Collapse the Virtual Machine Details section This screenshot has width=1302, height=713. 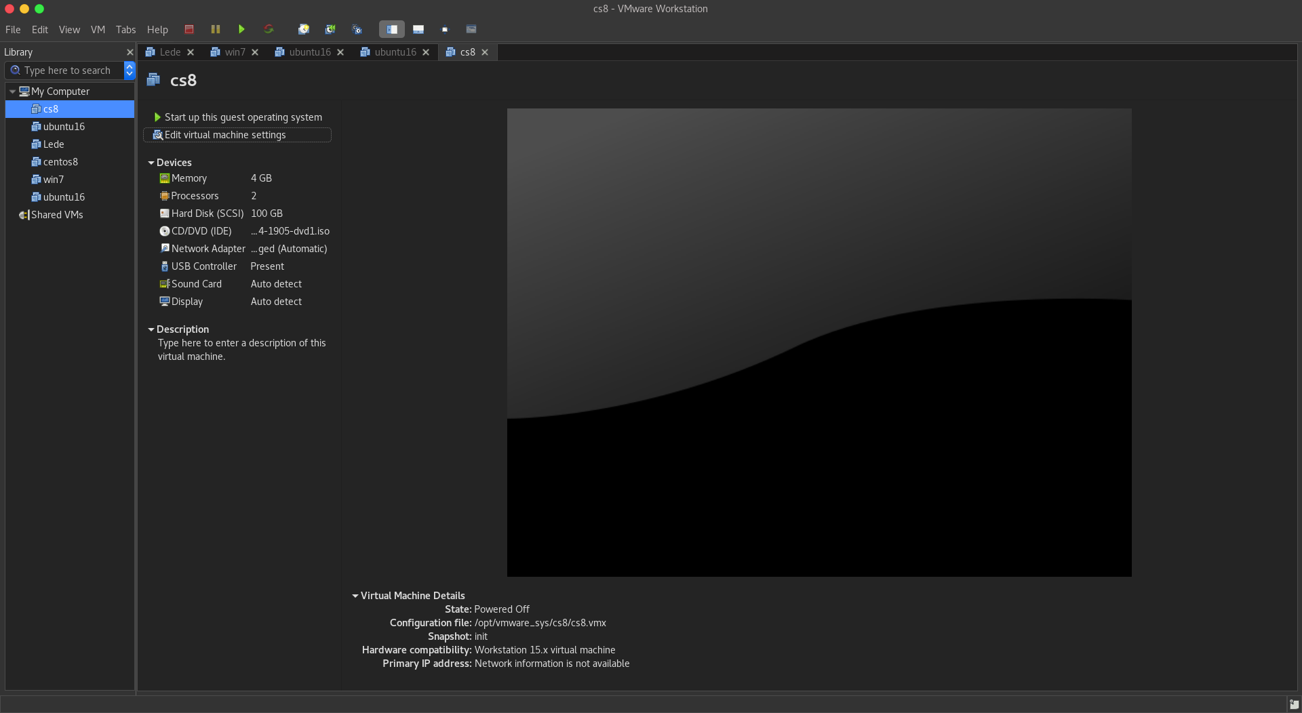355,596
